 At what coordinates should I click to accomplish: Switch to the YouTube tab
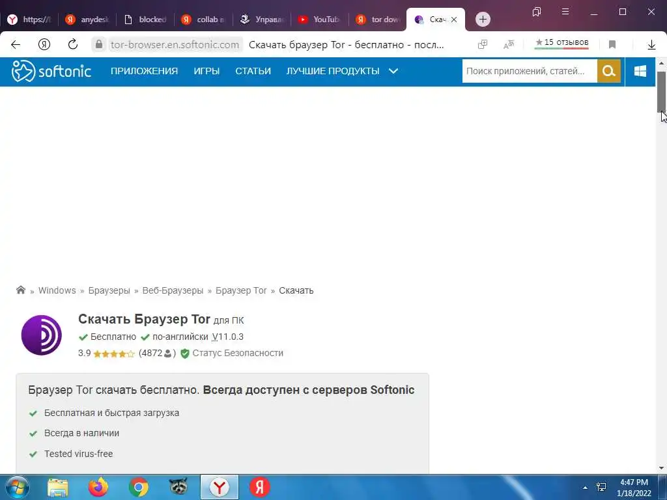(x=319, y=20)
